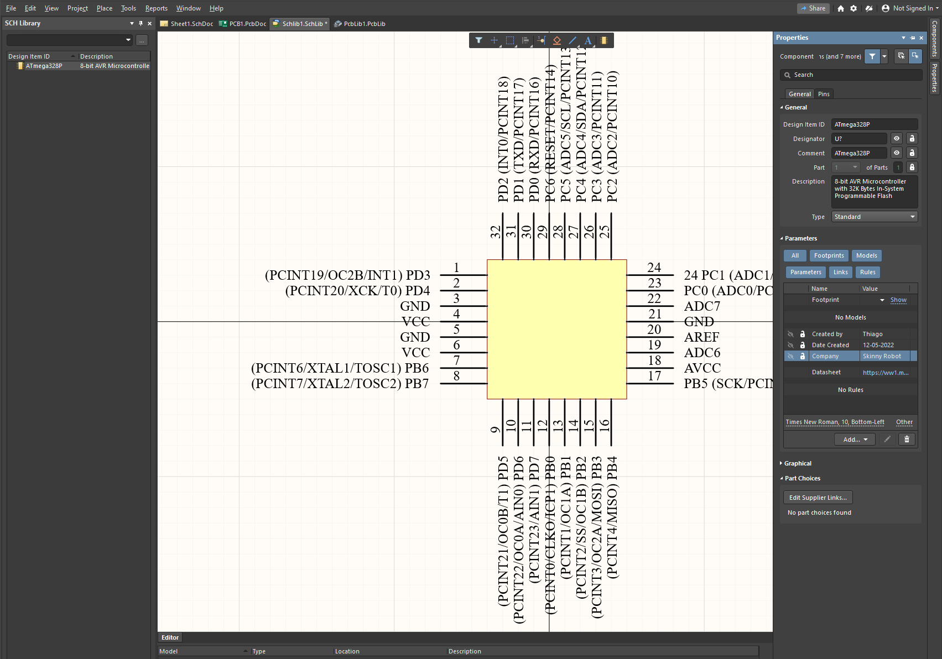Toggle visibility of Date Created parameter

pyautogui.click(x=790, y=346)
